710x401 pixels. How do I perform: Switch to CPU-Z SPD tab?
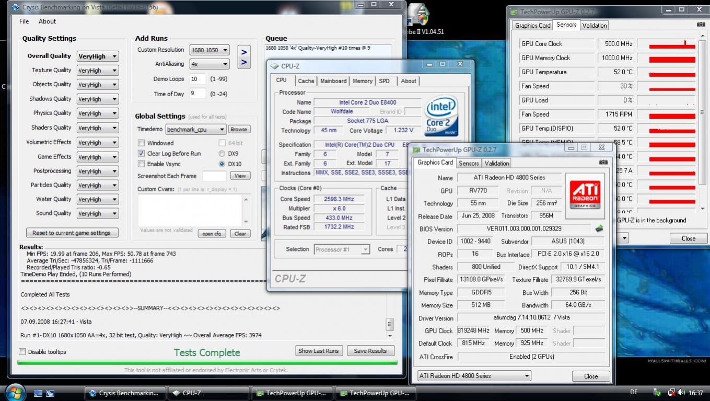[x=384, y=81]
